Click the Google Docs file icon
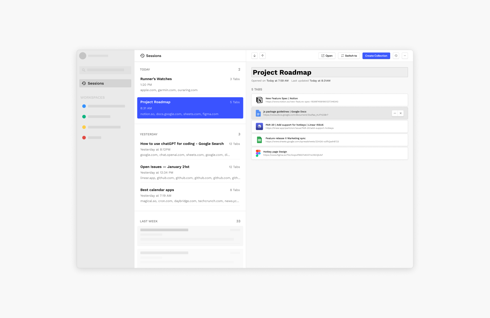The width and height of the screenshot is (490, 318). pos(258,113)
